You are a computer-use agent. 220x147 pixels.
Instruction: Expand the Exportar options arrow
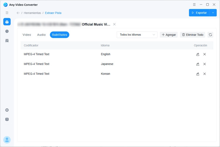tap(213, 13)
